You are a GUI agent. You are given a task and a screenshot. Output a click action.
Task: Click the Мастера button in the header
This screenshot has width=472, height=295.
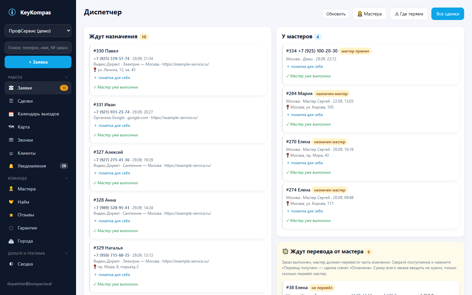tap(369, 14)
